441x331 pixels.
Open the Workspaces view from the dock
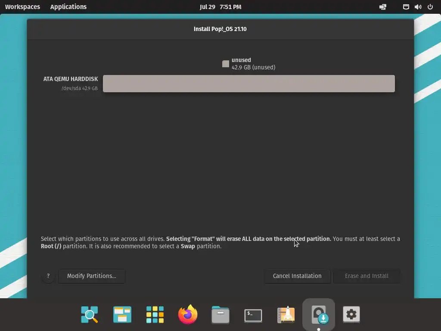coord(122,314)
